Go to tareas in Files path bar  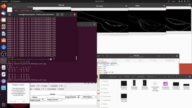pyautogui.click(x=127, y=77)
